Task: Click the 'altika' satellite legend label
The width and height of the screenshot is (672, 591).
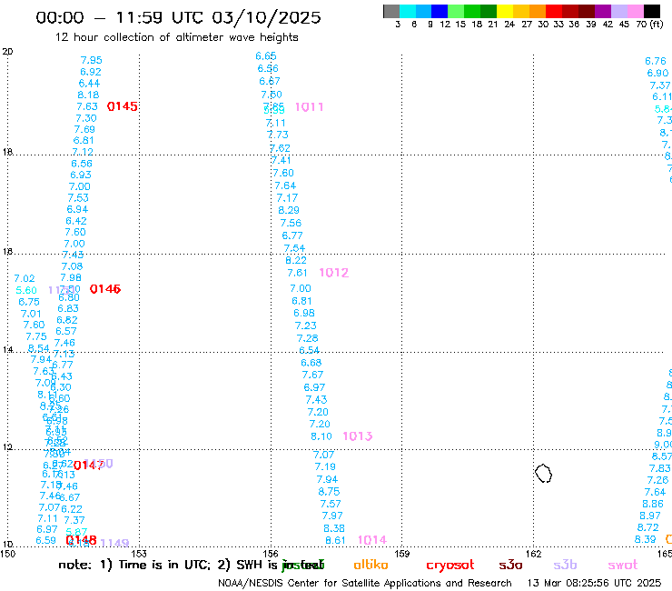Action: [x=371, y=565]
